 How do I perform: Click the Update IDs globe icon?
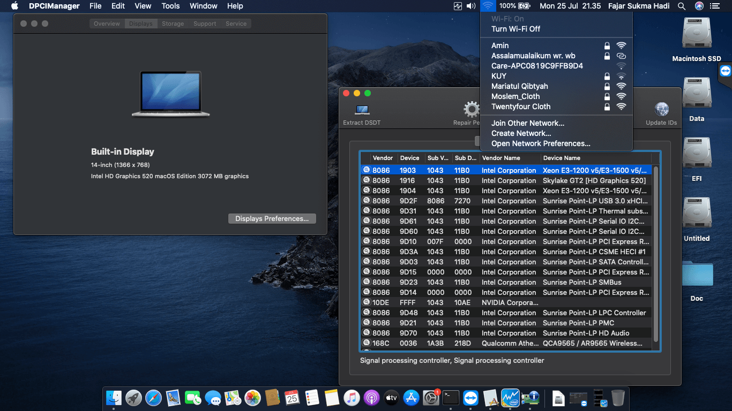click(662, 109)
